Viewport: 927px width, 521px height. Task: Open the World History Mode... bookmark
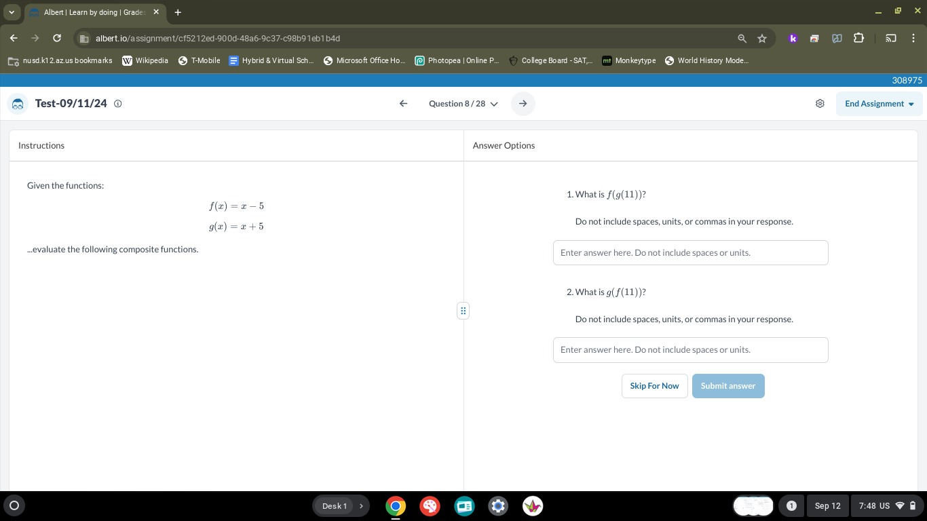pos(706,60)
